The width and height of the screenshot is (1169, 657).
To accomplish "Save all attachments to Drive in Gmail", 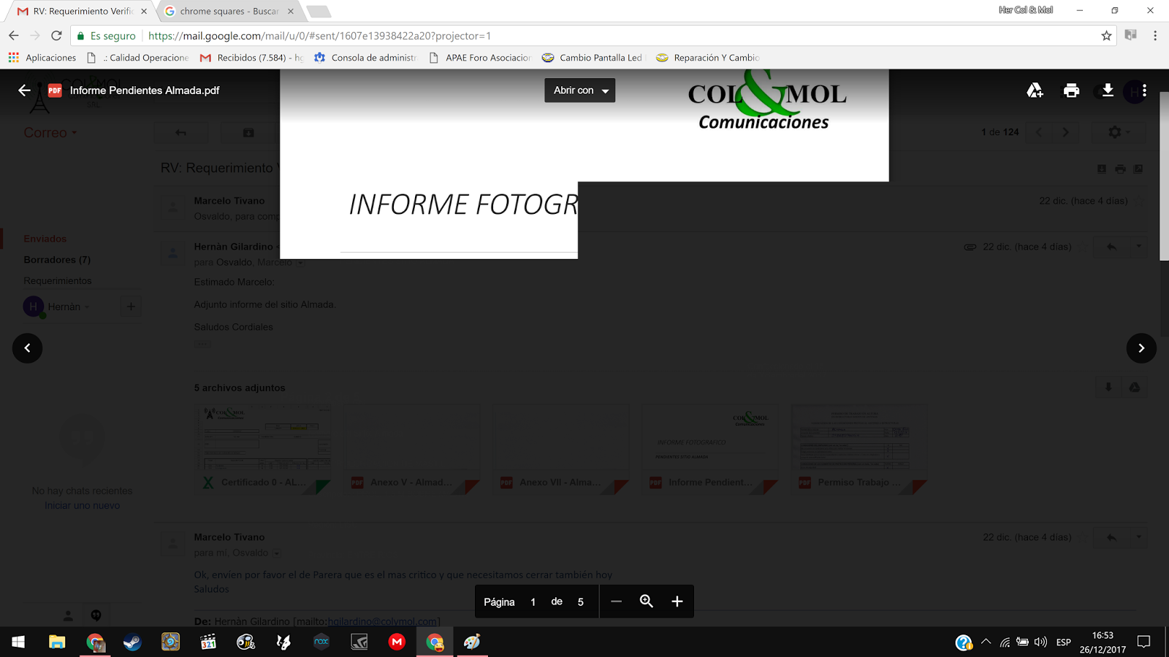I will [x=1135, y=388].
